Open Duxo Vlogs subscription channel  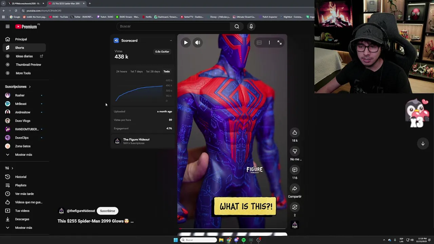[24, 121]
